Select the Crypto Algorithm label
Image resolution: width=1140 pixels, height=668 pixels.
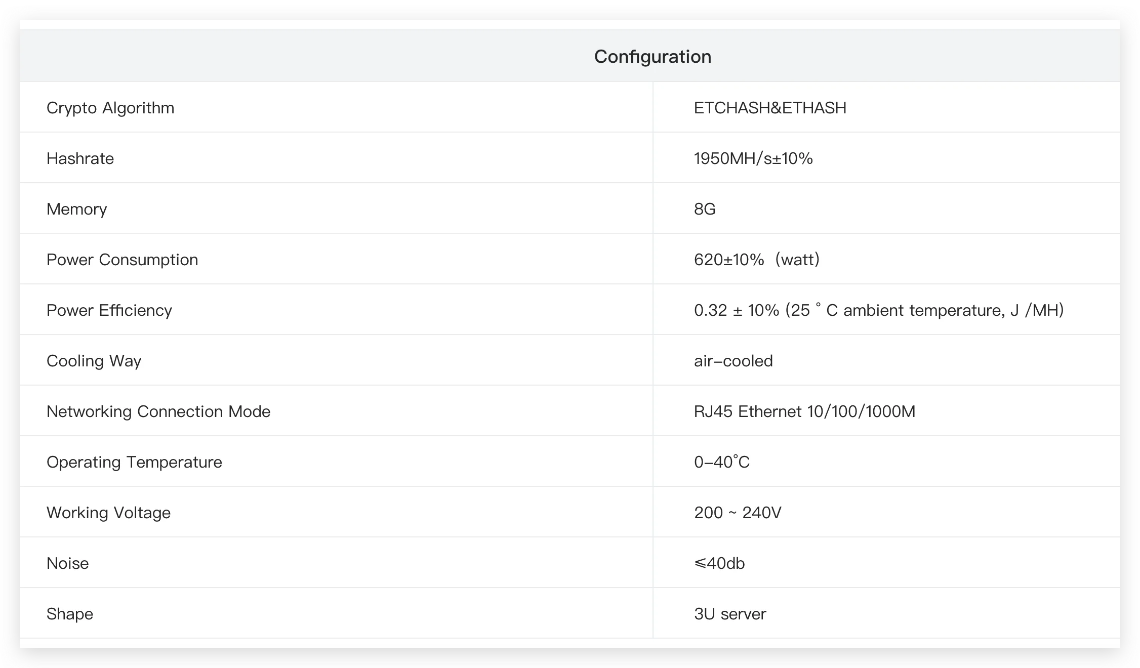click(110, 108)
